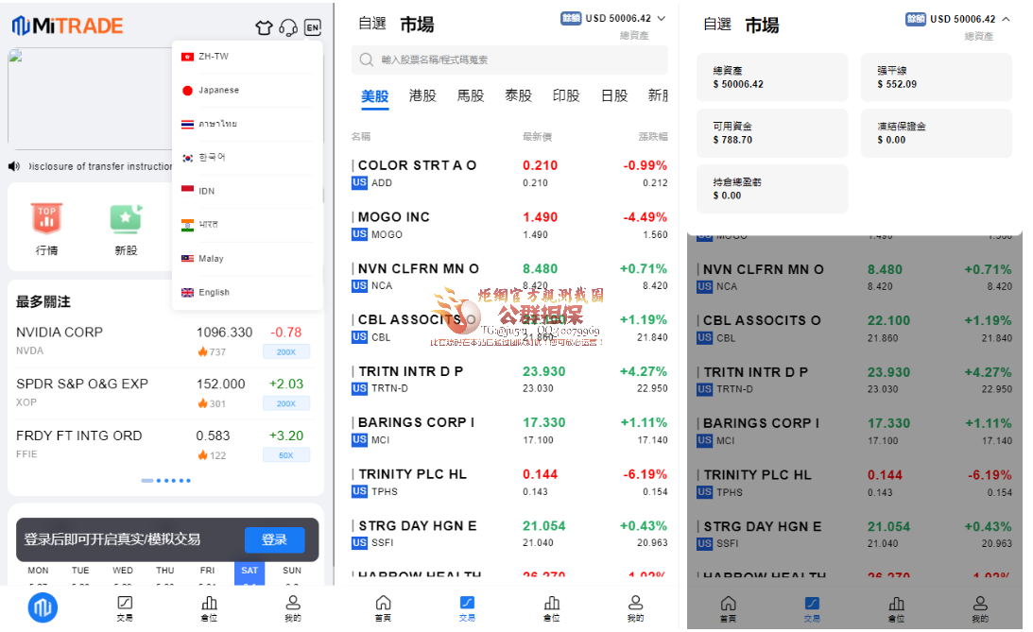Expand the USD balance chevron in middle panel
The width and height of the screenshot is (1033, 632).
[x=661, y=18]
